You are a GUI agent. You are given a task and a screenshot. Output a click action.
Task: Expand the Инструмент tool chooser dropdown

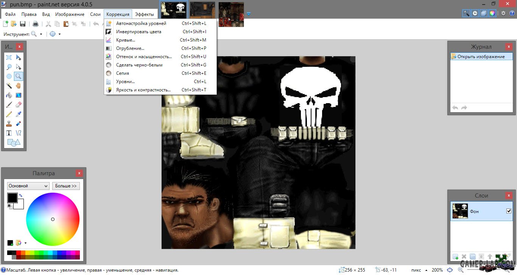coord(41,34)
